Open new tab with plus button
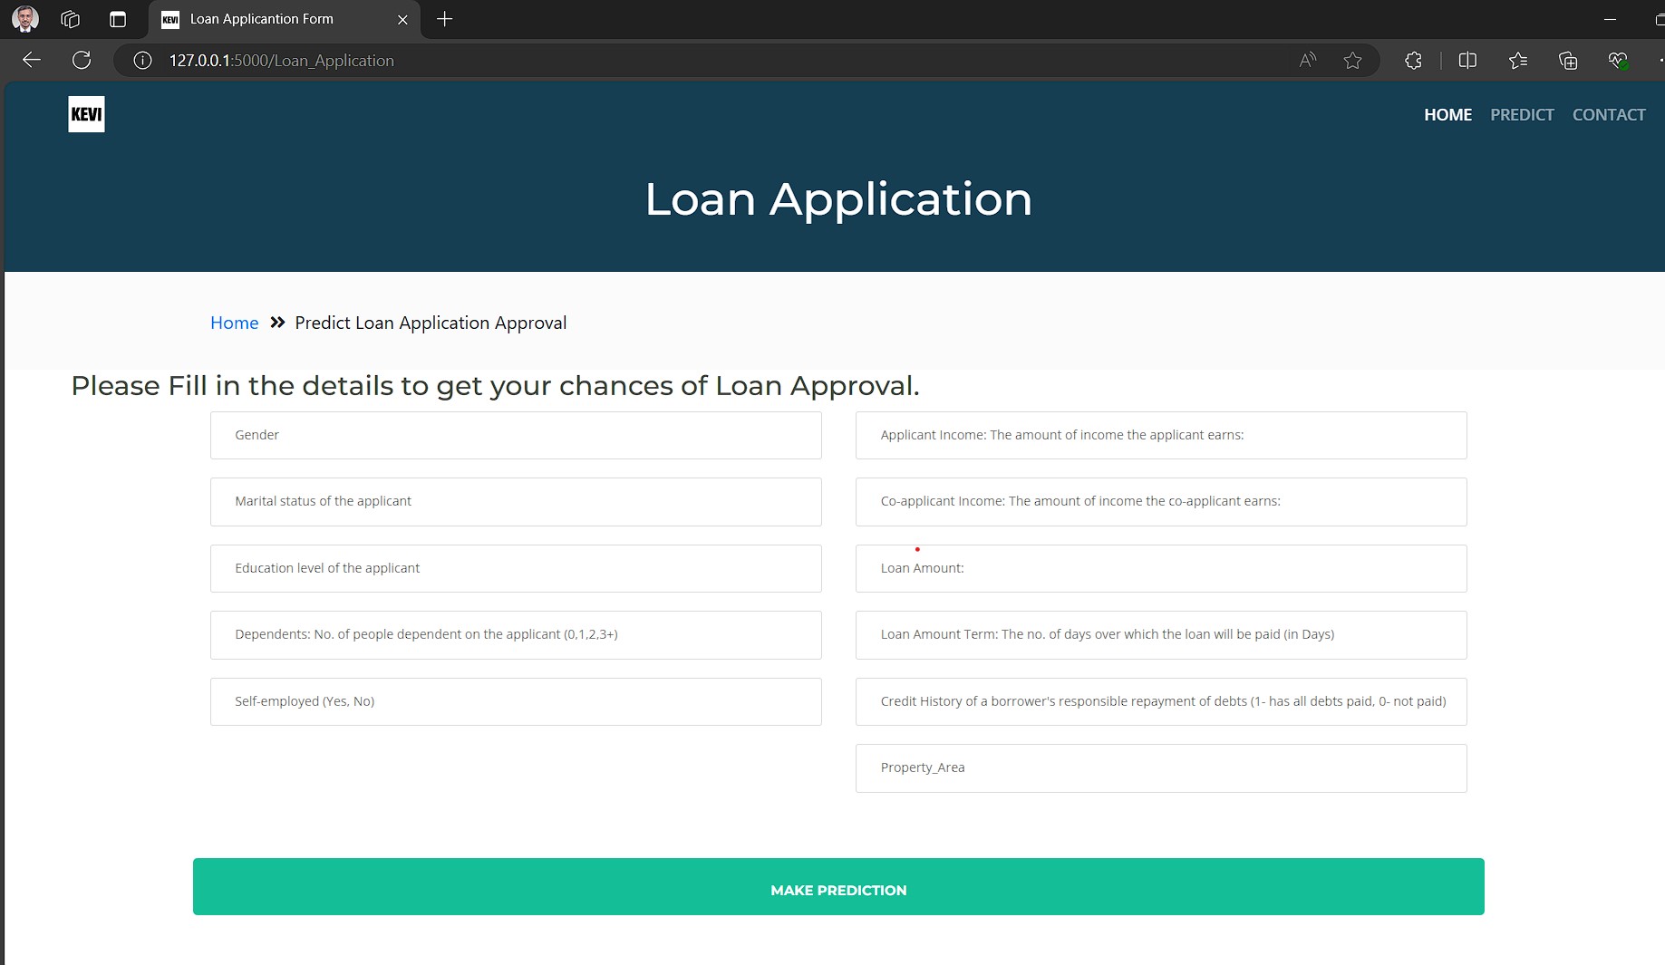The height and width of the screenshot is (965, 1665). pos(444,19)
